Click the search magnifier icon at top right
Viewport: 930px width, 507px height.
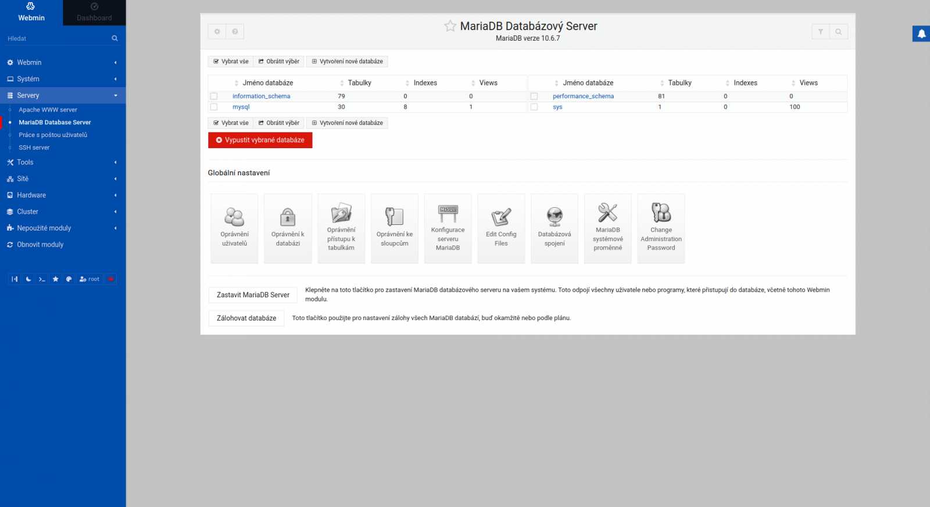839,31
